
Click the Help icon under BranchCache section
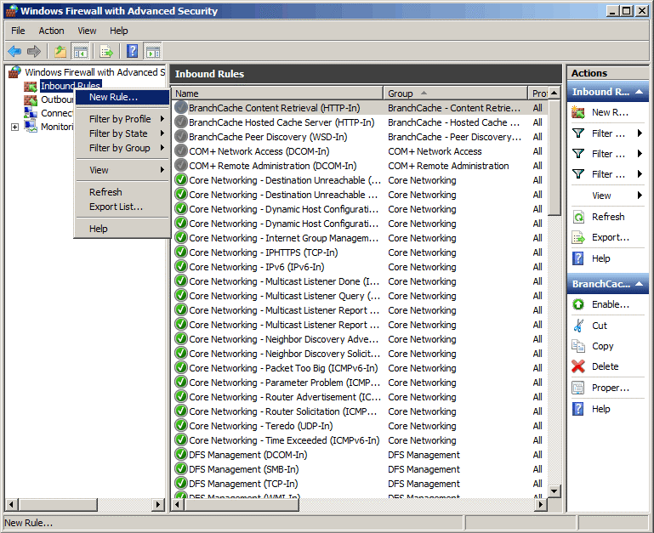pos(578,409)
